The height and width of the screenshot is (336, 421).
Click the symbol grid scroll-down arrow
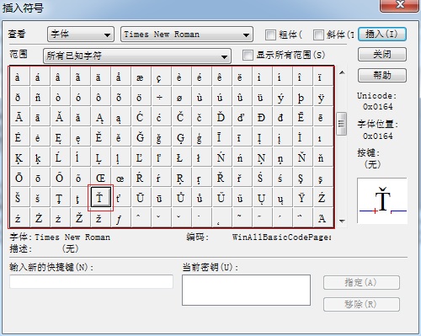[342, 221]
